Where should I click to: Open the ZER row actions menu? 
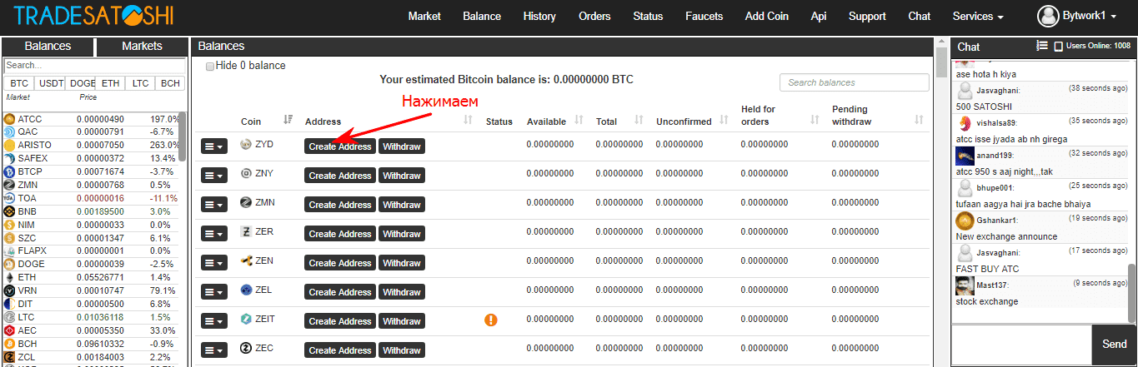pos(214,234)
